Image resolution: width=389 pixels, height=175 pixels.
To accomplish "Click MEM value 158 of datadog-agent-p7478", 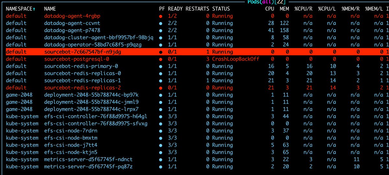I will [x=285, y=30].
